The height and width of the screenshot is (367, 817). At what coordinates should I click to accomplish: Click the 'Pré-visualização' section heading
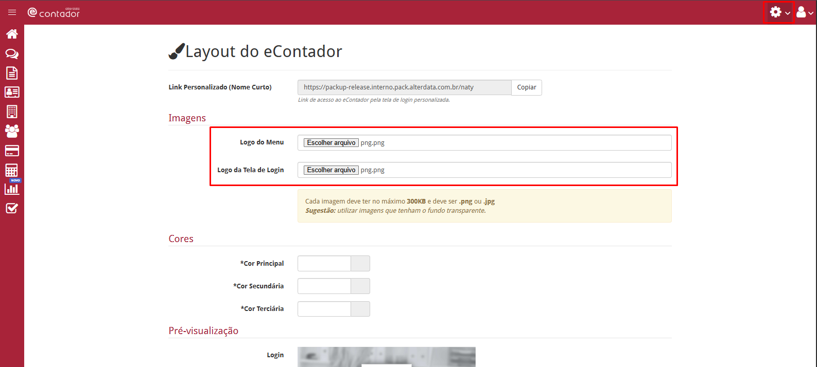click(203, 331)
